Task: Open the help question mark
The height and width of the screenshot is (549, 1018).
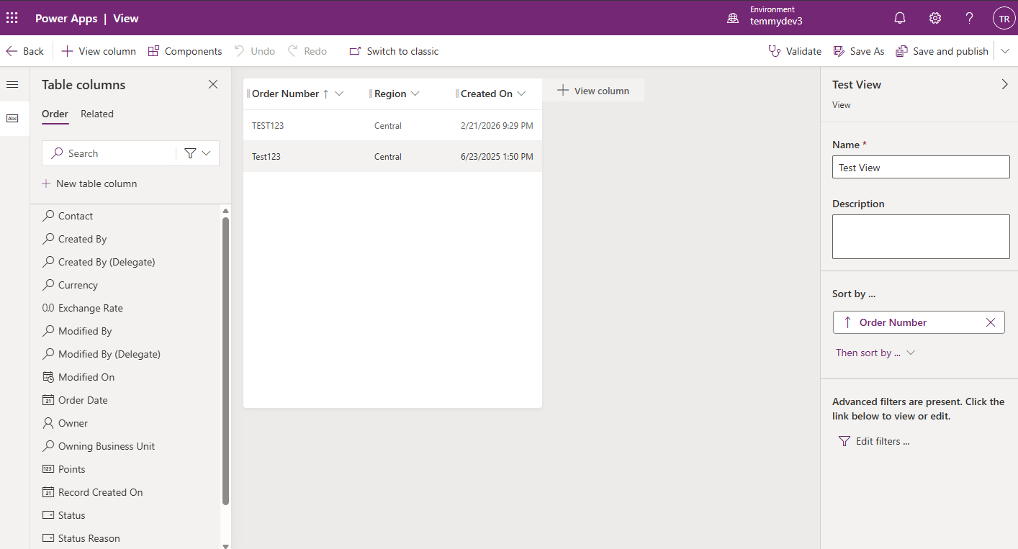Action: pyautogui.click(x=970, y=18)
